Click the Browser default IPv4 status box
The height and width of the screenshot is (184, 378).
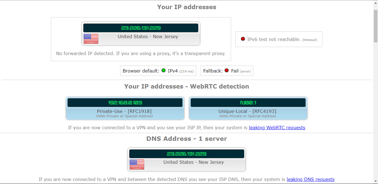[158, 71]
